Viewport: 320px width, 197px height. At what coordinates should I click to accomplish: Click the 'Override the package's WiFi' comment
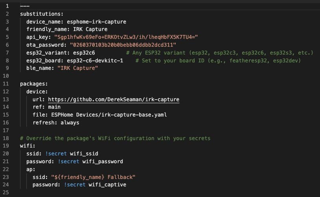[x=115, y=138]
